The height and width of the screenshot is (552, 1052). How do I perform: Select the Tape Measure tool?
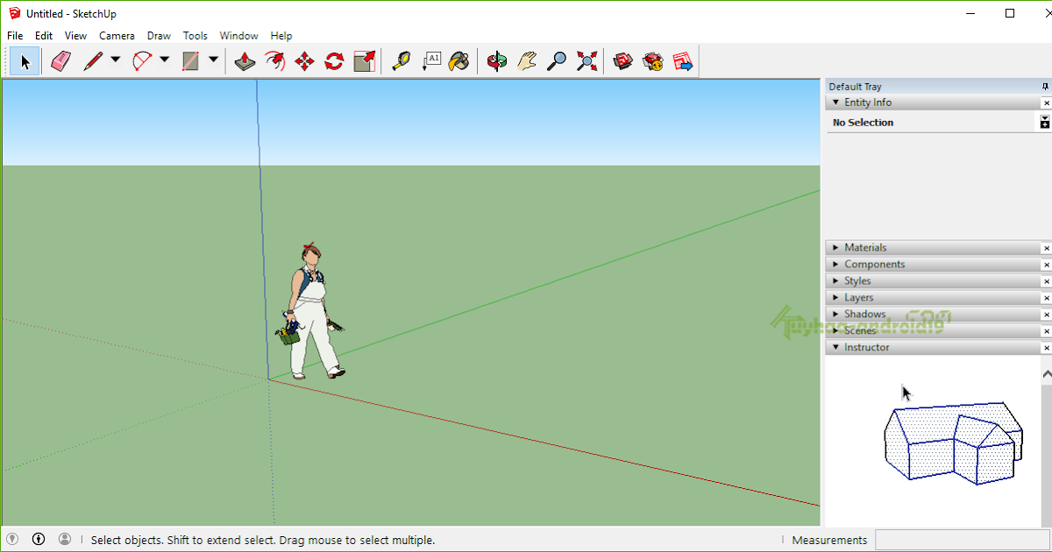pyautogui.click(x=401, y=61)
